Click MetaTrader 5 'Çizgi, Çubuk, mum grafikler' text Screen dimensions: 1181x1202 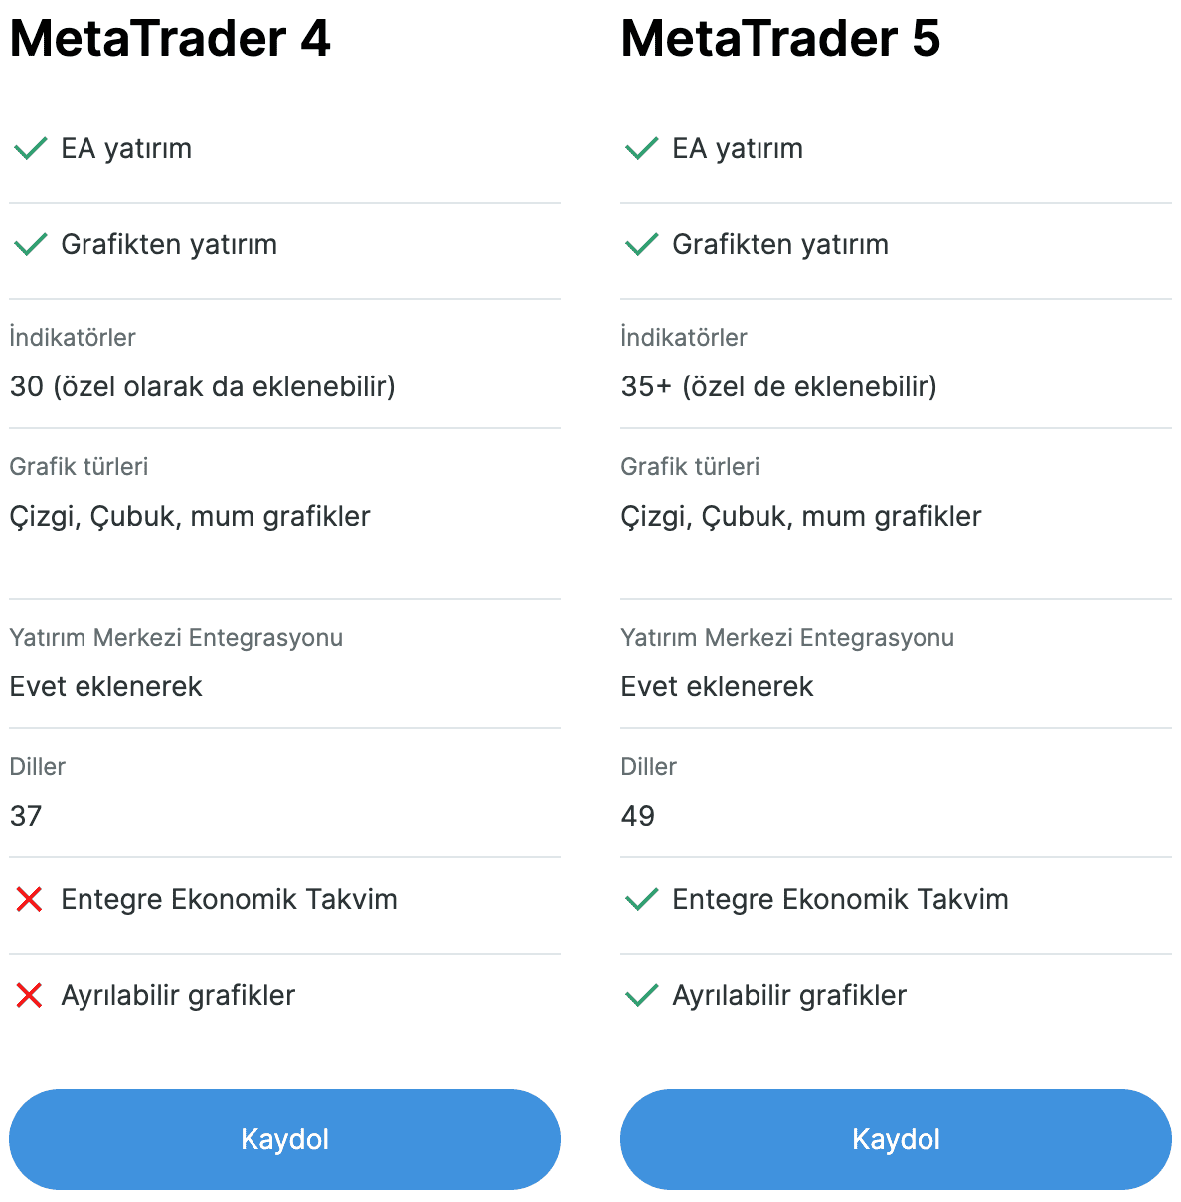(x=801, y=516)
